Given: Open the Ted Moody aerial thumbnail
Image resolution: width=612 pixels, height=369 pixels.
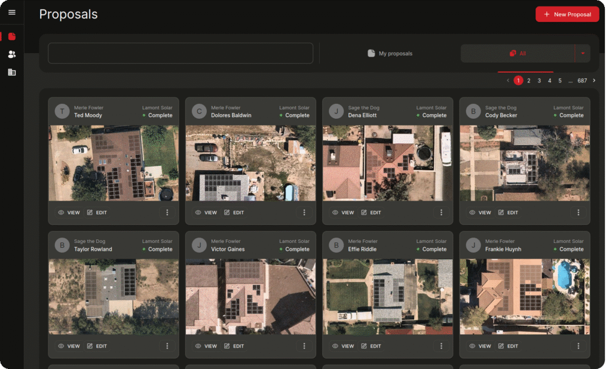Looking at the screenshot, I should coord(114,163).
